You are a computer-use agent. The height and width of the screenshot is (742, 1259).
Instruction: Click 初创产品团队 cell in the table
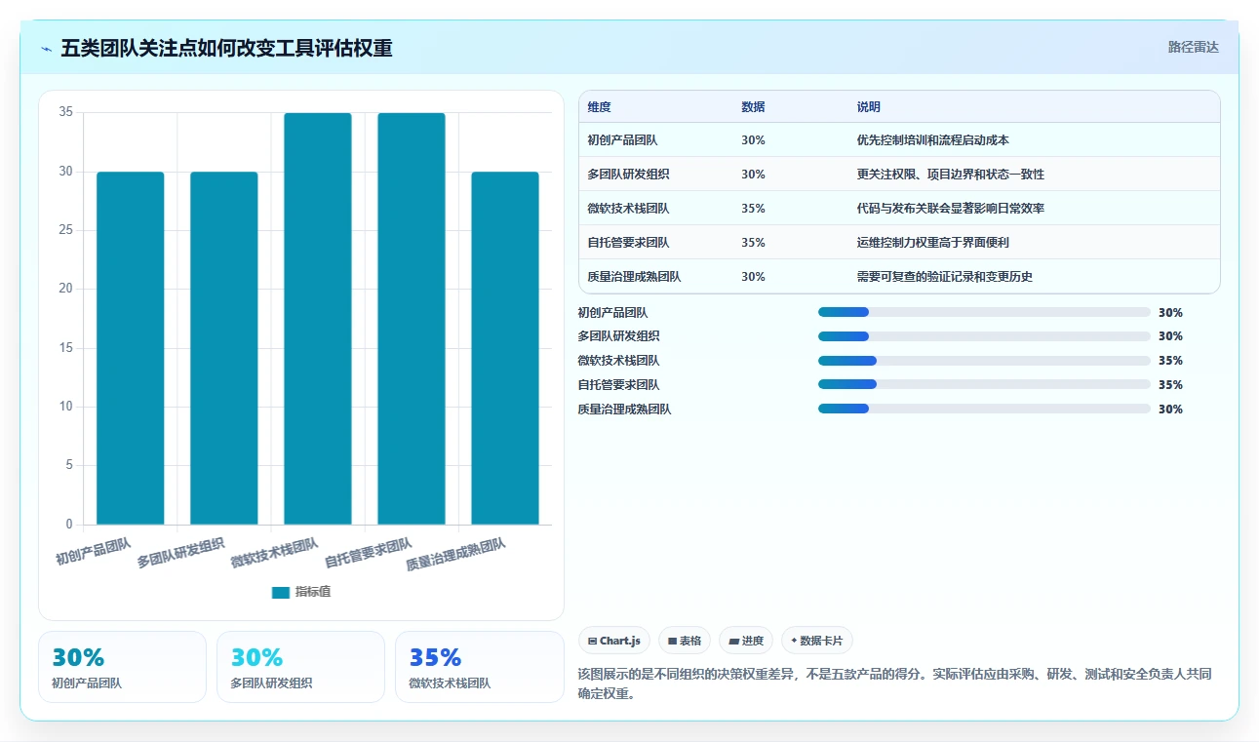pyautogui.click(x=622, y=140)
